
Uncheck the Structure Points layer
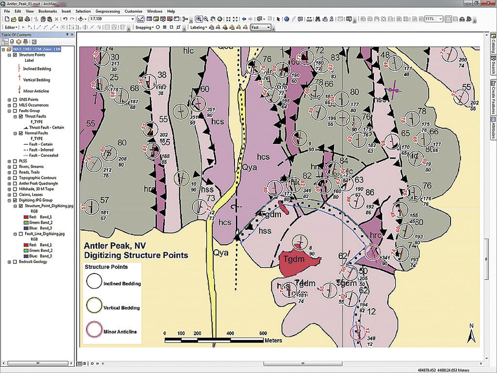15,55
